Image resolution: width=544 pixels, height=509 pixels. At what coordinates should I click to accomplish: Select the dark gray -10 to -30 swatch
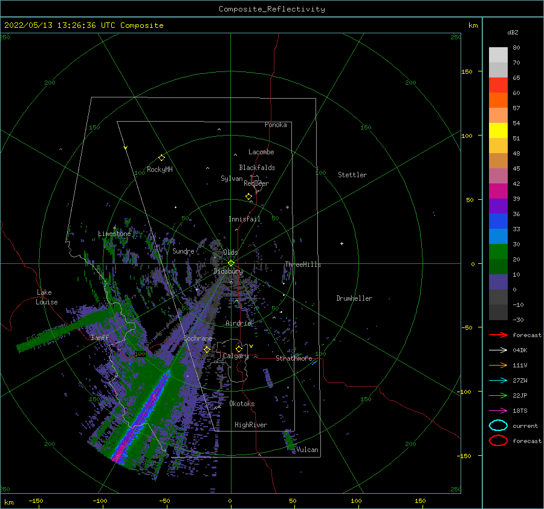click(x=498, y=312)
